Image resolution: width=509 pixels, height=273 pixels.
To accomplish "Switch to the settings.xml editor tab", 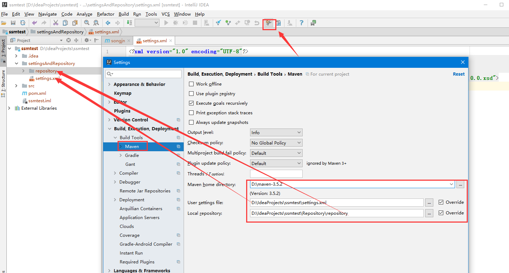I will pyautogui.click(x=155, y=41).
